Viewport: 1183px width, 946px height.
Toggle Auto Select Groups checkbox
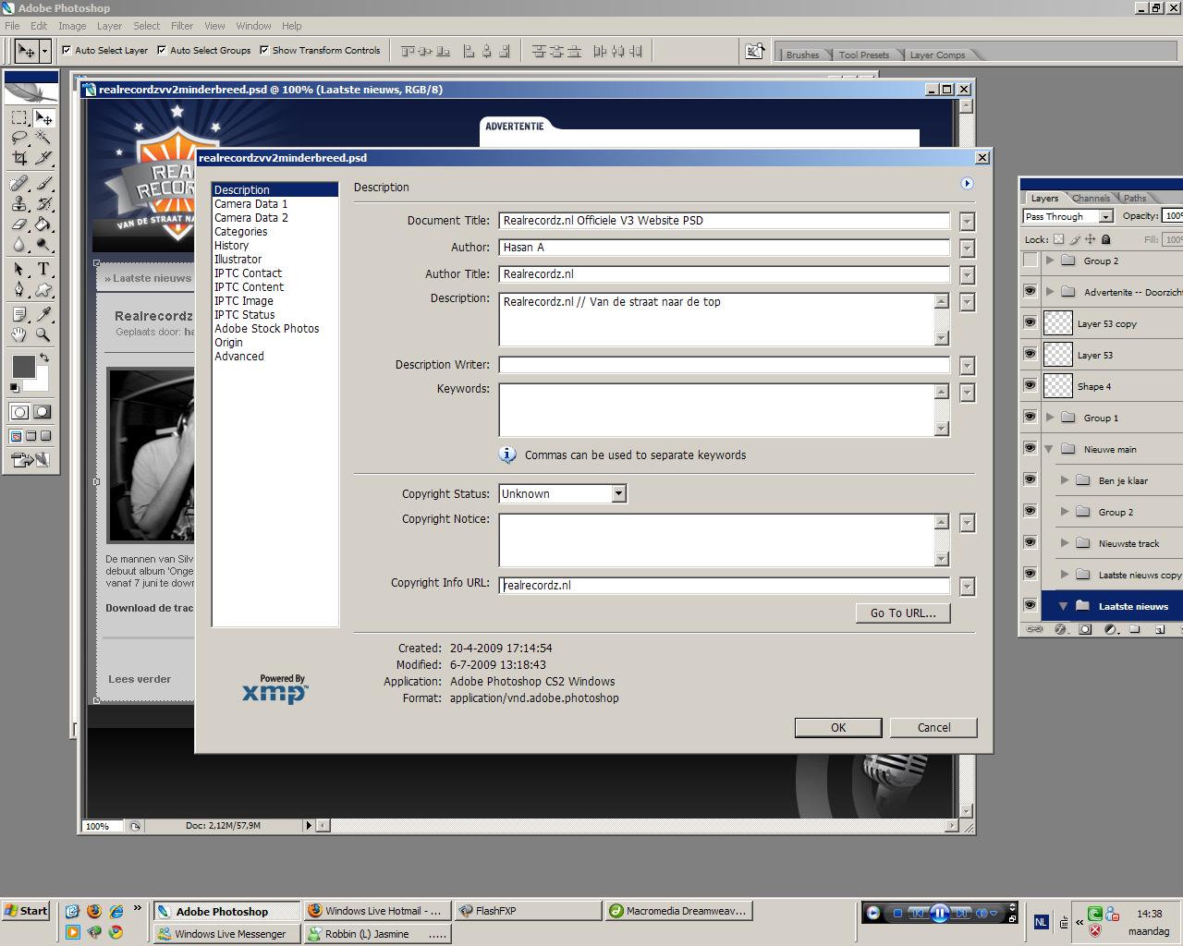pos(162,50)
